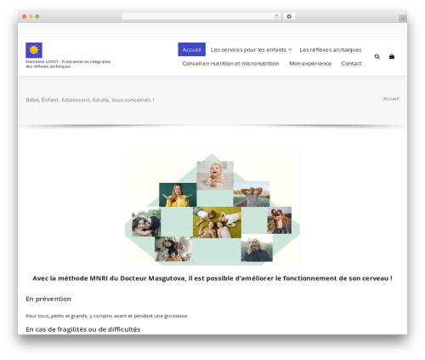The image size is (425, 360).
Task: Click the sun logo of the site
Action: 34,50
